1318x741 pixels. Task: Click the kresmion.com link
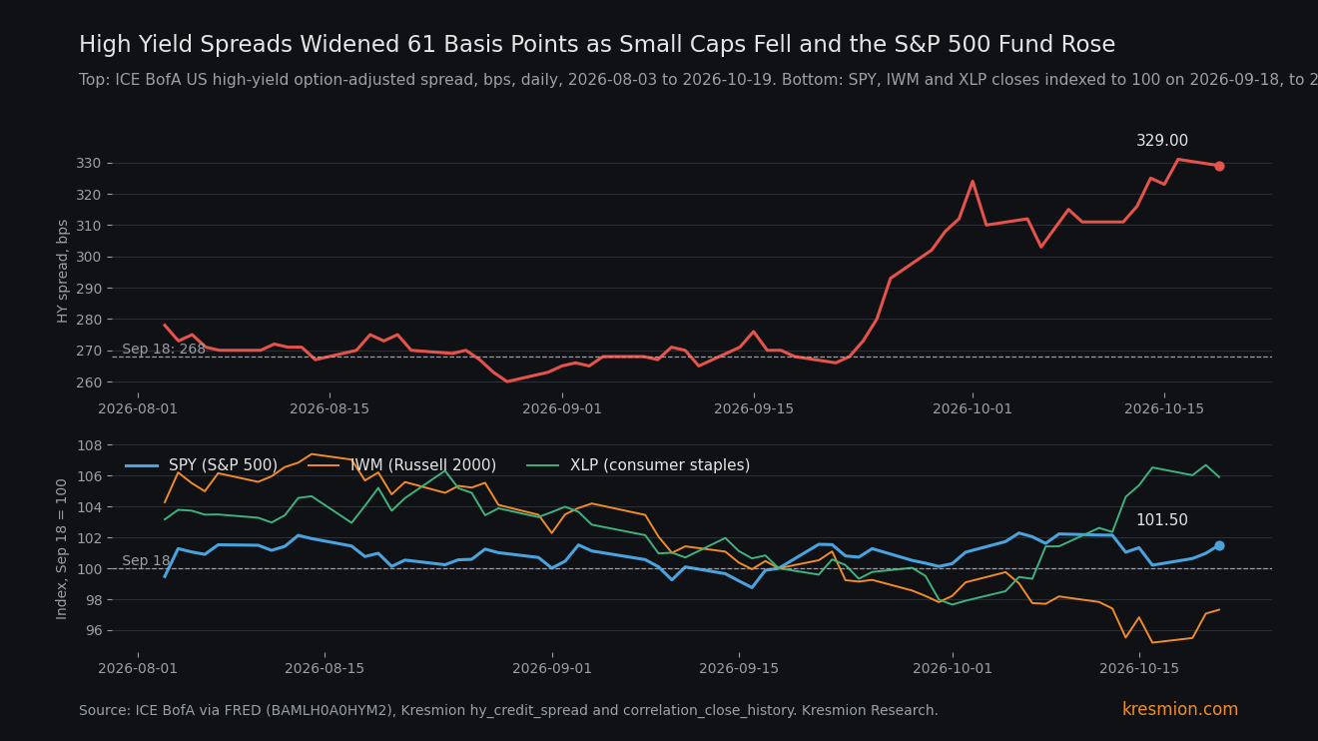tap(1180, 710)
